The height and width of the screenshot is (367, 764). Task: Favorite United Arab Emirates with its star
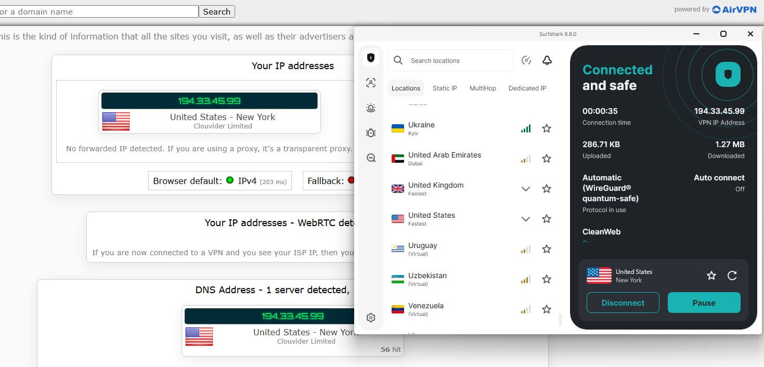pos(547,159)
